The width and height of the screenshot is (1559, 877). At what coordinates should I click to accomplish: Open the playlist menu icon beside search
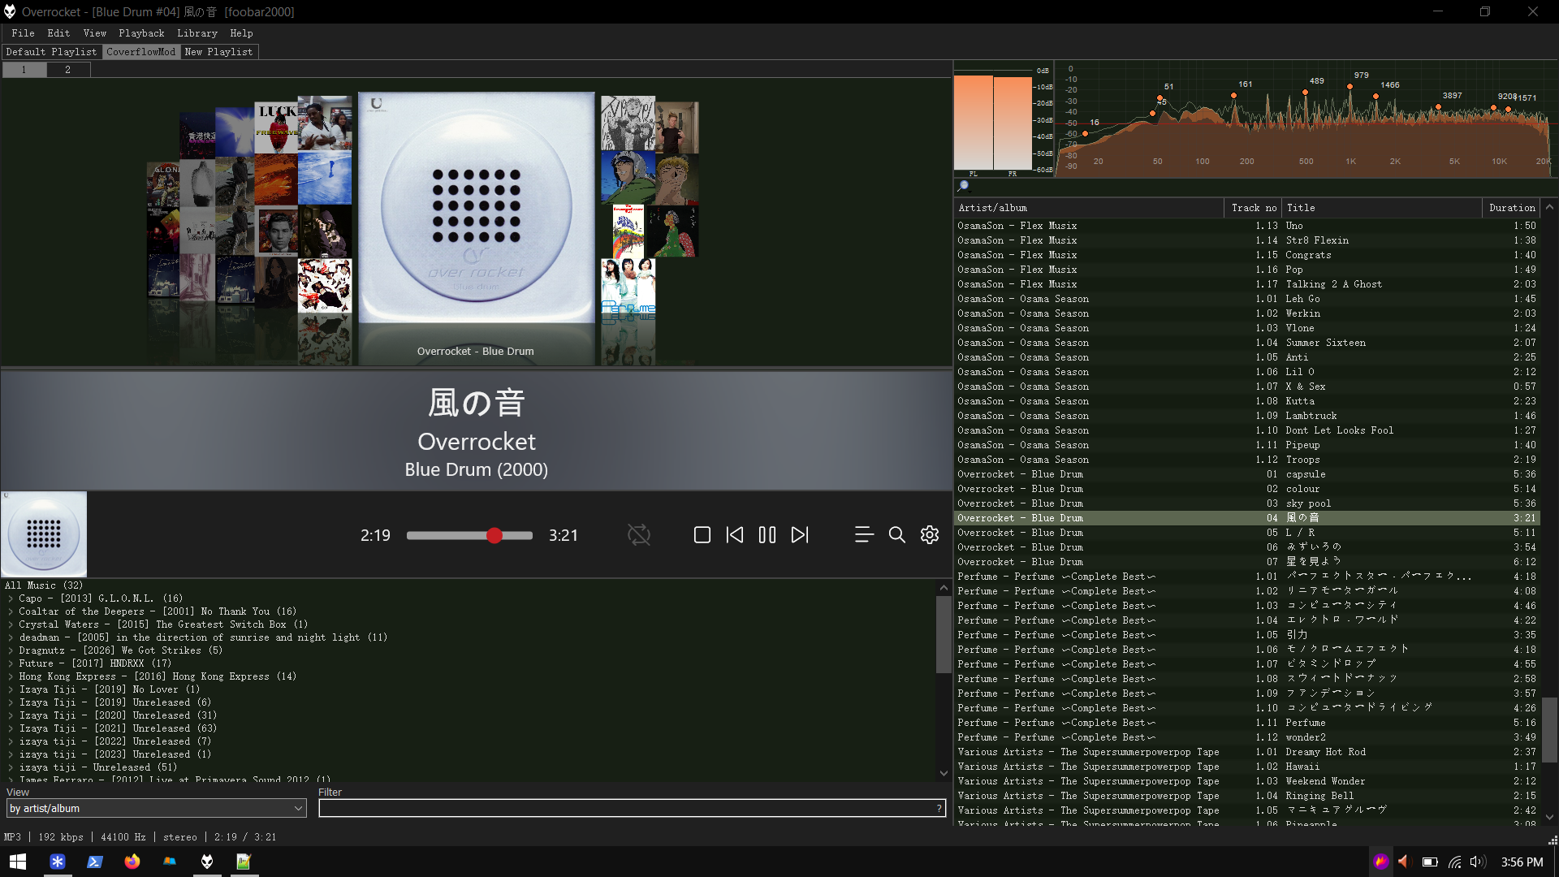coord(864,535)
